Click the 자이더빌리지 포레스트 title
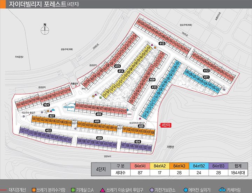 [x=37, y=4]
